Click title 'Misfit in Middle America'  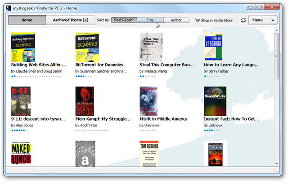(x=163, y=119)
